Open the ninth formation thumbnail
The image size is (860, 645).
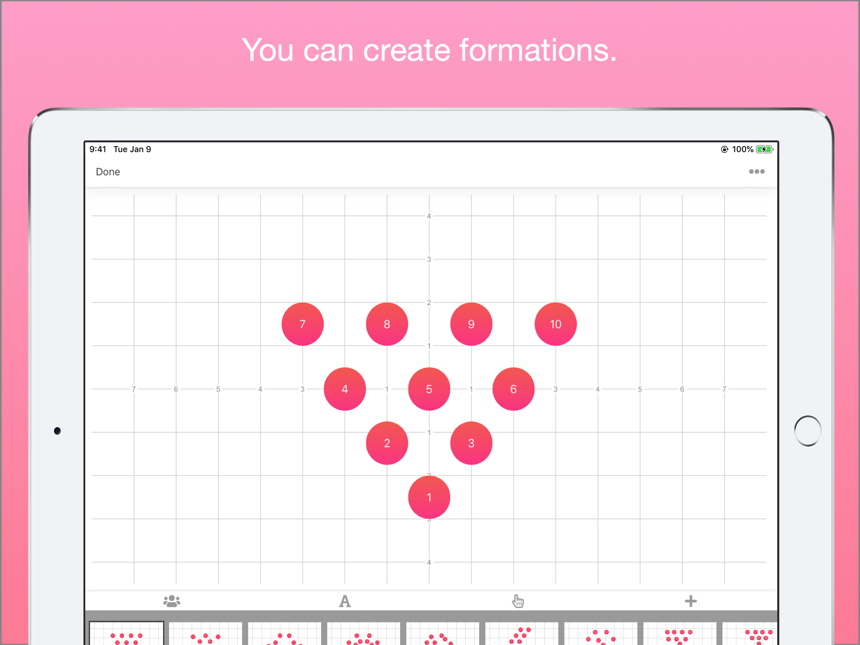(x=750, y=633)
